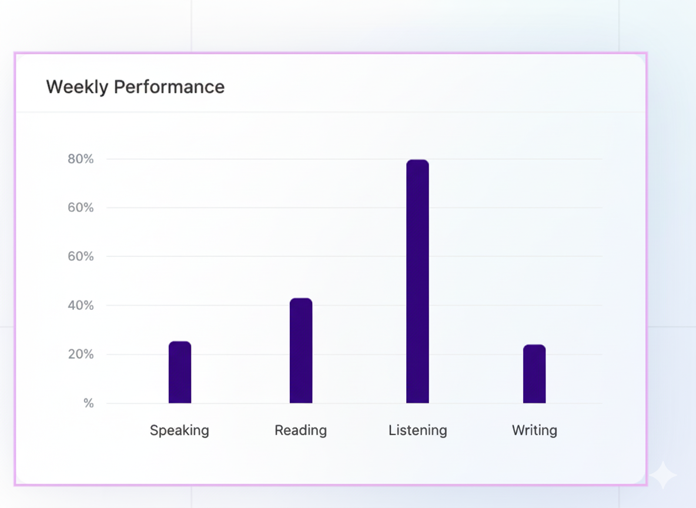696x508 pixels.
Task: Select the Reading axis label
Action: click(300, 430)
